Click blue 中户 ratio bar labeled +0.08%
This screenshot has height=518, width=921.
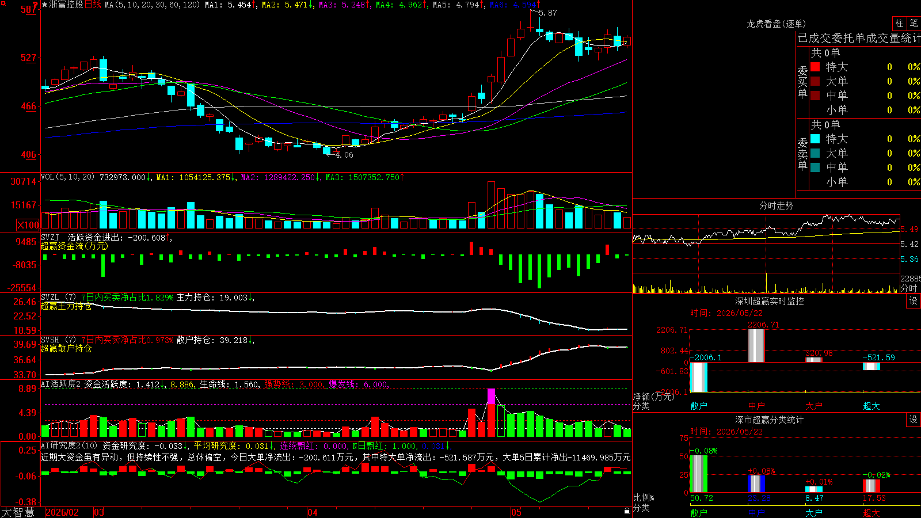pyautogui.click(x=756, y=483)
